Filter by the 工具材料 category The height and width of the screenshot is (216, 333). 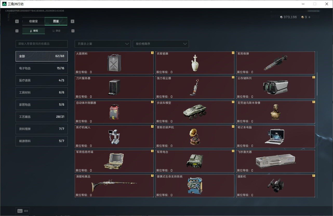pos(42,92)
